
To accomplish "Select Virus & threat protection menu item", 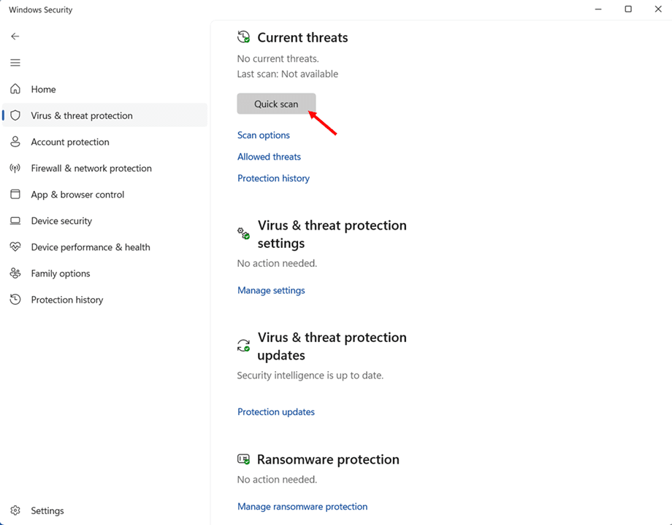I will point(82,116).
